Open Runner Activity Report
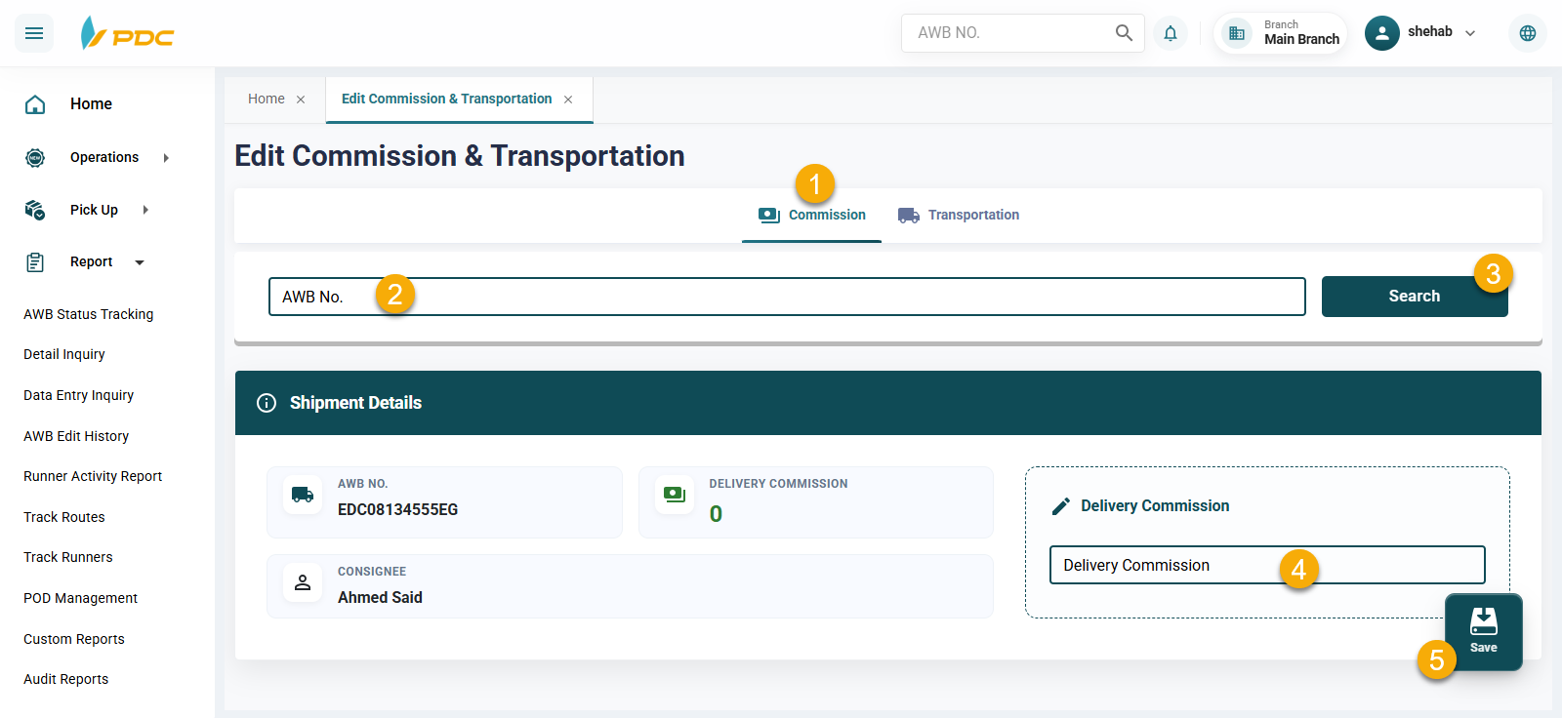 pyautogui.click(x=93, y=476)
